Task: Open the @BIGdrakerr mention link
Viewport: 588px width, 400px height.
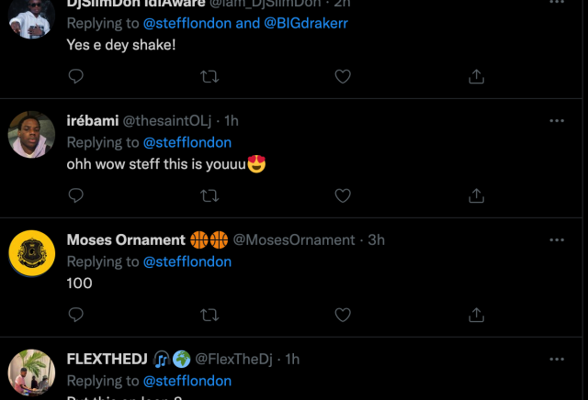Action: (306, 22)
